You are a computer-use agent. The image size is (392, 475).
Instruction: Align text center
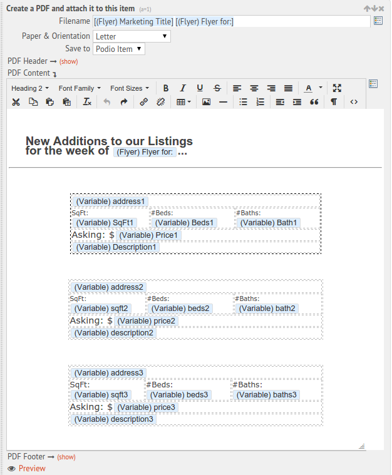tap(254, 88)
